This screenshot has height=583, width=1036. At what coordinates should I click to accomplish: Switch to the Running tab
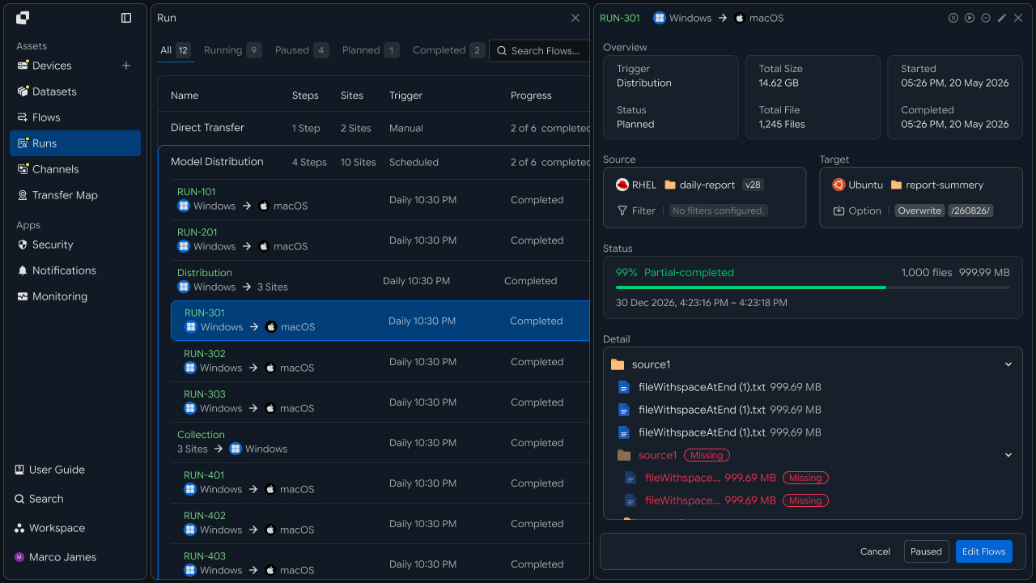(x=232, y=50)
